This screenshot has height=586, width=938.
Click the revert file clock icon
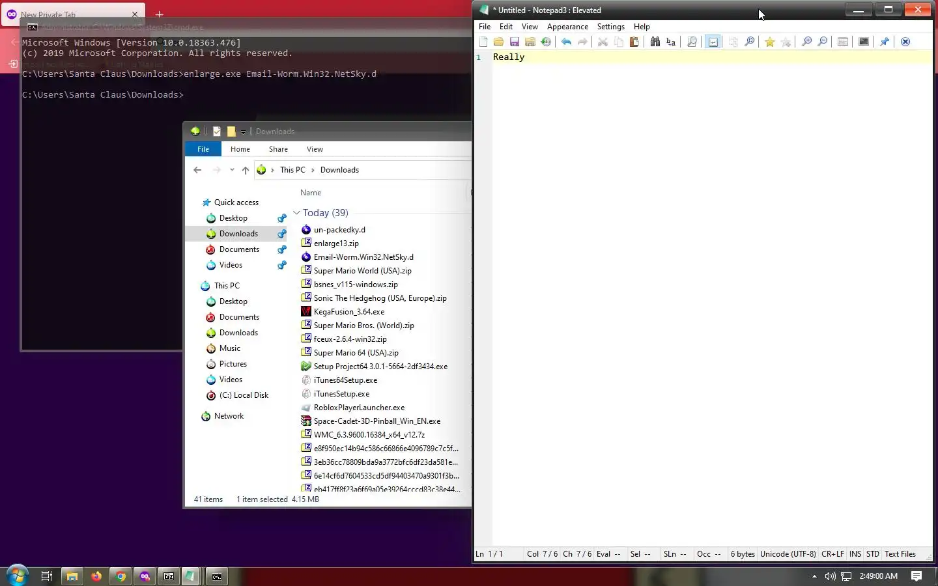pos(546,42)
